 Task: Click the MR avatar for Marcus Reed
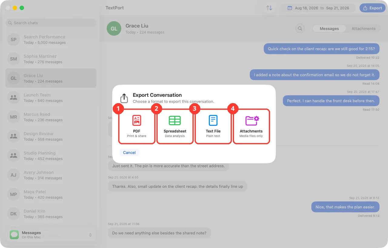click(x=14, y=117)
